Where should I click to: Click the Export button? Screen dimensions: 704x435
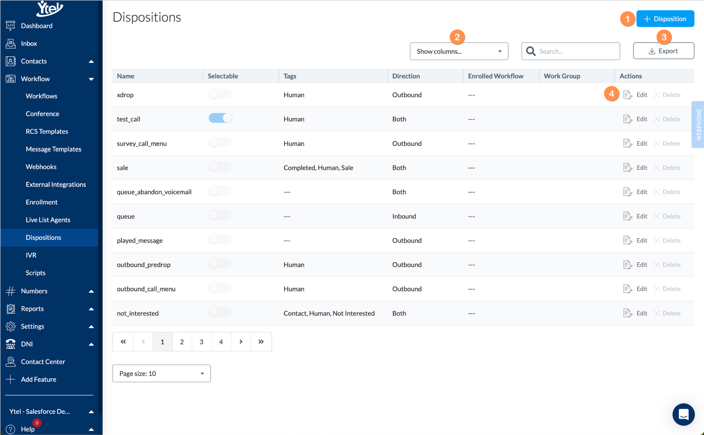[x=664, y=51]
